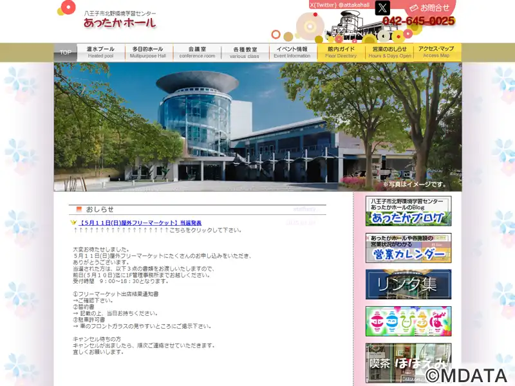The image size is (515, 386).
Task: Click the orange square icon next to おしらせ
Action: click(x=79, y=209)
